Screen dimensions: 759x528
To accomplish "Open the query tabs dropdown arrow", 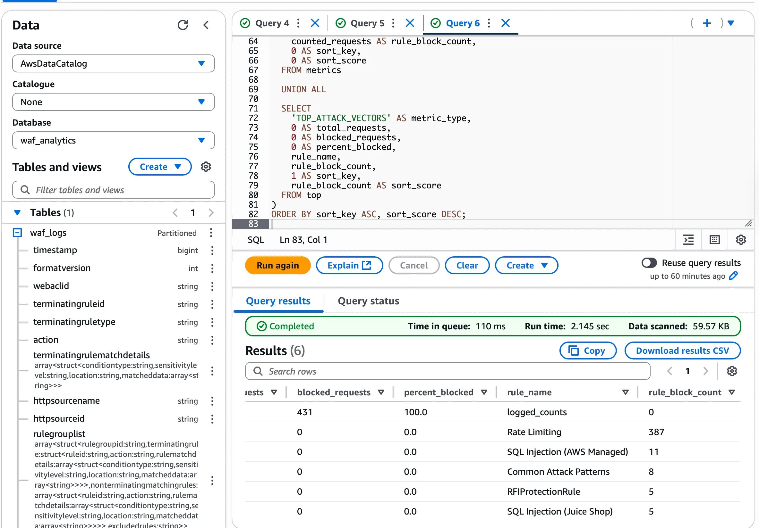I will tap(731, 23).
